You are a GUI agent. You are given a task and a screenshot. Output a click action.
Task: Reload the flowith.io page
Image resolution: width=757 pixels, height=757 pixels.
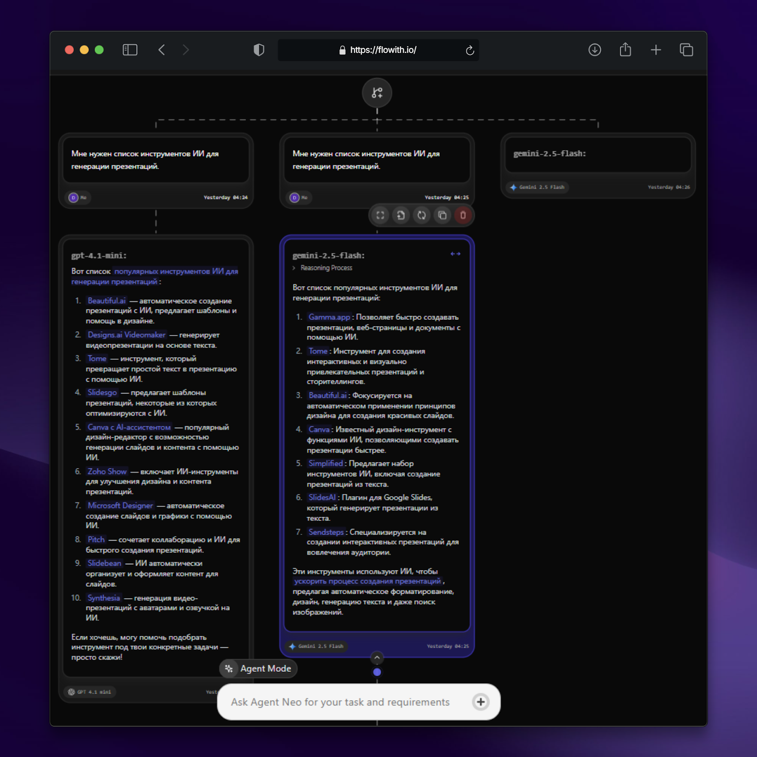click(x=470, y=50)
